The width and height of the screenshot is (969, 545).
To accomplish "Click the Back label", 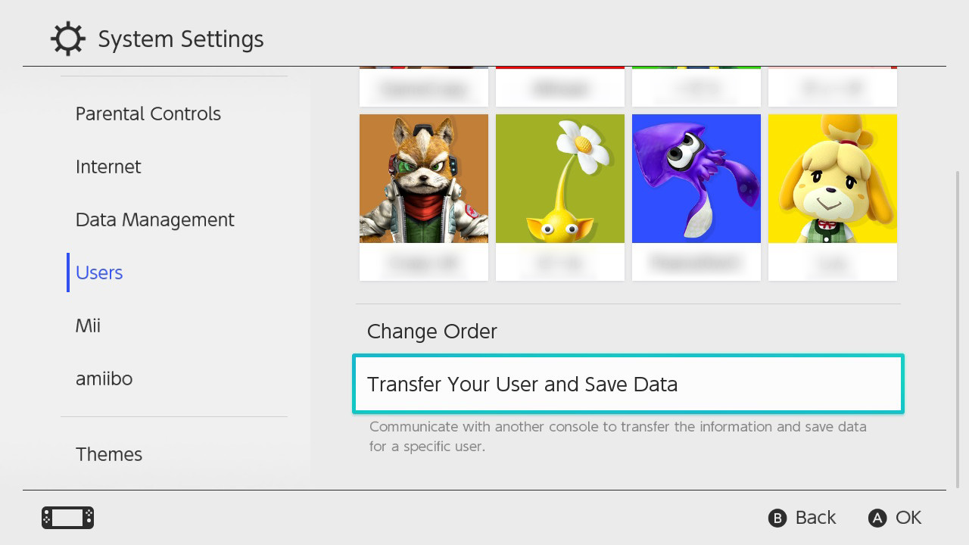I will coord(815,518).
